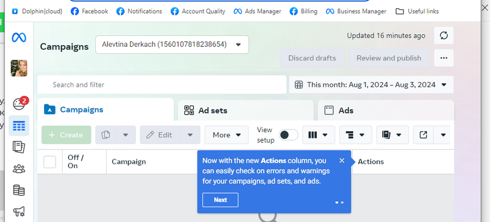Click the calendar icon in date range
The height and width of the screenshot is (222, 490).
(299, 85)
